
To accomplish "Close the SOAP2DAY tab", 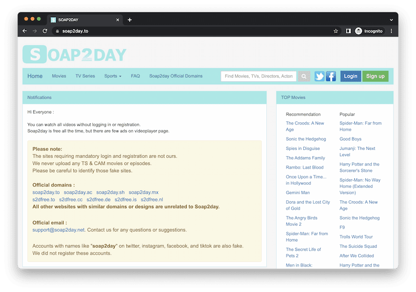I will [118, 20].
